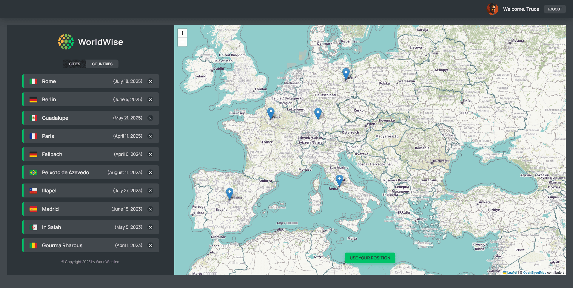Select the Spanish flag beside Madrid
The image size is (573, 288).
point(34,209)
